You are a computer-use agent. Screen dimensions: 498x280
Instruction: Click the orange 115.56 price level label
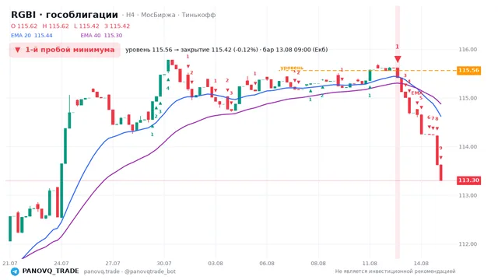[x=468, y=70]
